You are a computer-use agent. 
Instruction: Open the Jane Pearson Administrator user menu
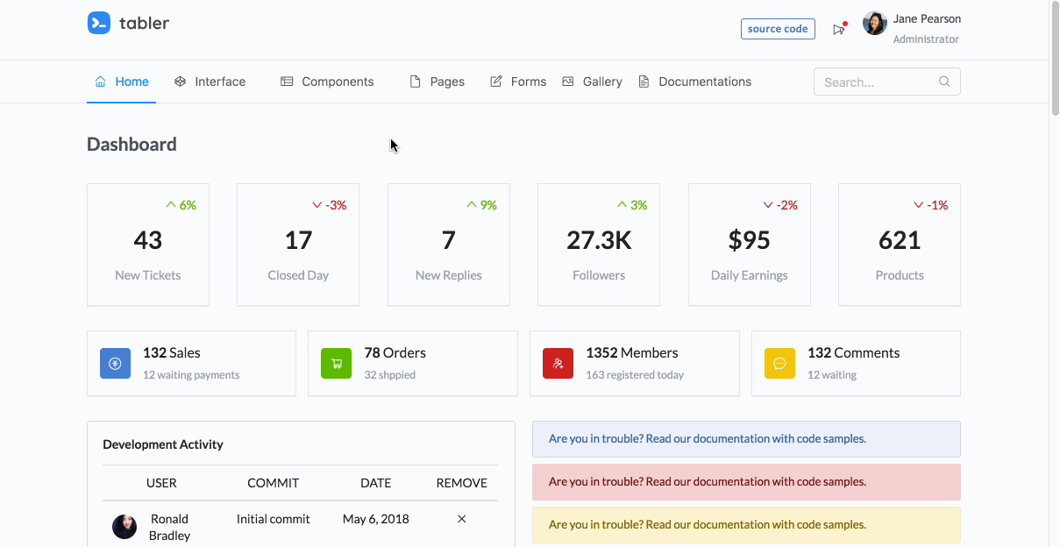tap(912, 29)
